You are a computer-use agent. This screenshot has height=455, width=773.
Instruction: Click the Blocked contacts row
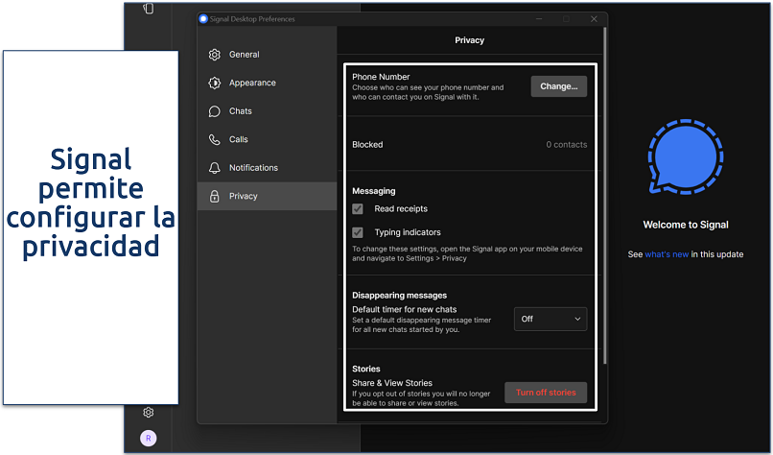[x=469, y=145]
